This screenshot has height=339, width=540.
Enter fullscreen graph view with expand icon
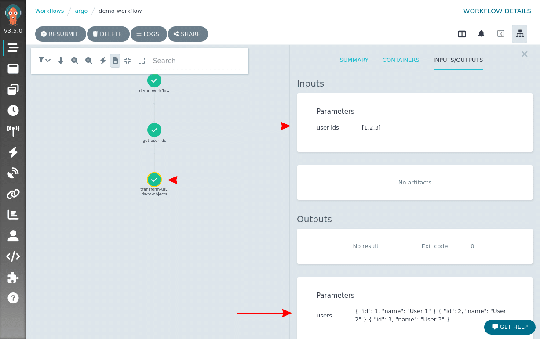click(x=142, y=61)
